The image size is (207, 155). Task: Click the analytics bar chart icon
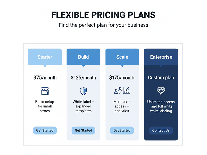pos(127,90)
